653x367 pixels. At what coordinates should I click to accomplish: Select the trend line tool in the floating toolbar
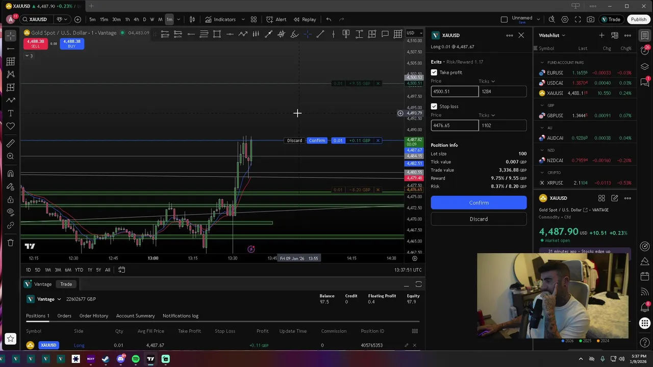click(320, 34)
